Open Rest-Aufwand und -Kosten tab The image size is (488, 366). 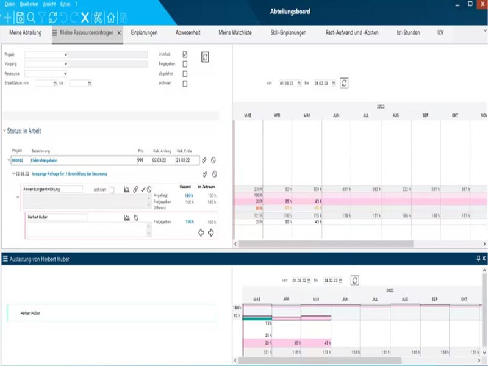(x=352, y=33)
